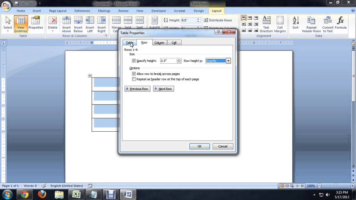Click OK in Table Properties
Image resolution: width=356 pixels, height=200 pixels.
(x=199, y=146)
